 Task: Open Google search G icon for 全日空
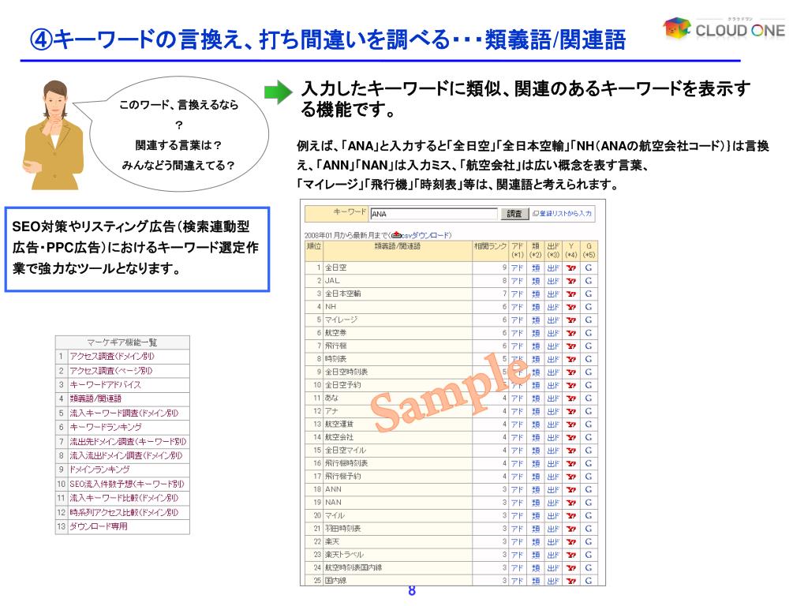[x=589, y=268]
